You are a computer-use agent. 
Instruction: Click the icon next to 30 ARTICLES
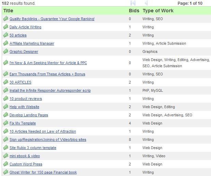tap(5, 82)
